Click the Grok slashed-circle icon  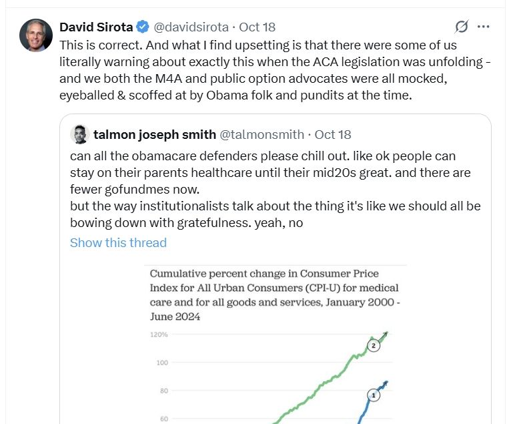click(461, 27)
